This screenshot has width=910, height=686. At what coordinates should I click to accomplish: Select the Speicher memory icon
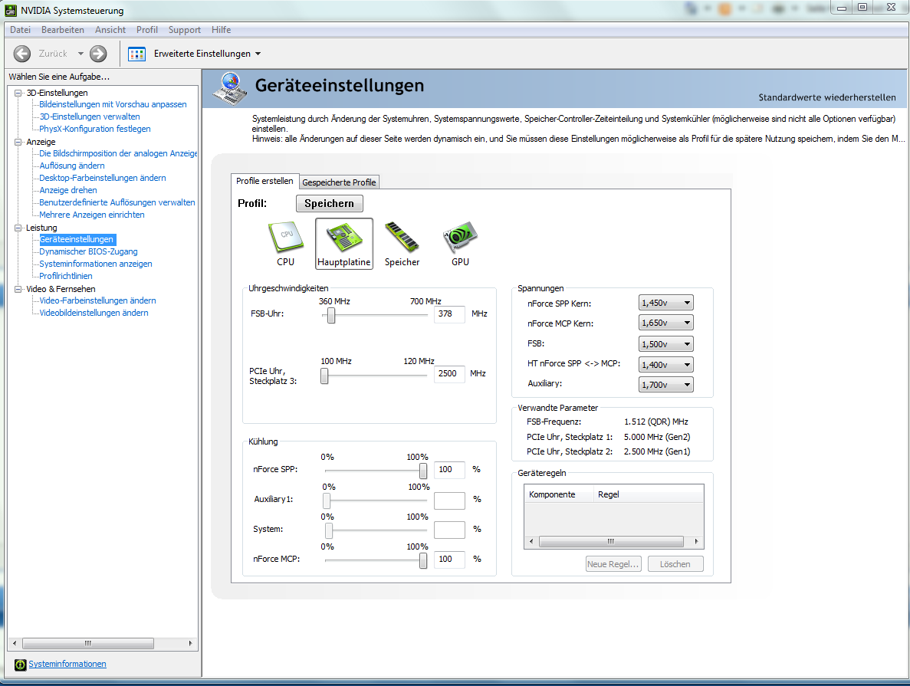[402, 244]
